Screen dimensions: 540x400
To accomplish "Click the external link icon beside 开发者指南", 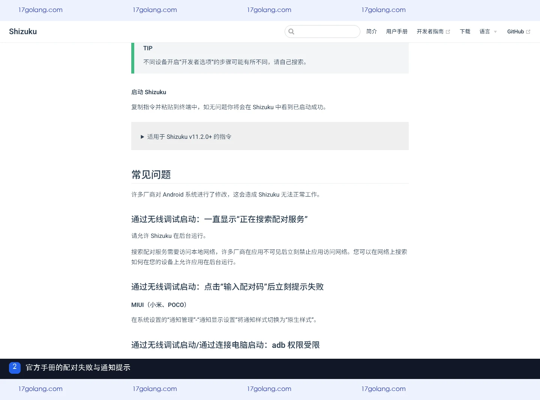I will (x=448, y=32).
